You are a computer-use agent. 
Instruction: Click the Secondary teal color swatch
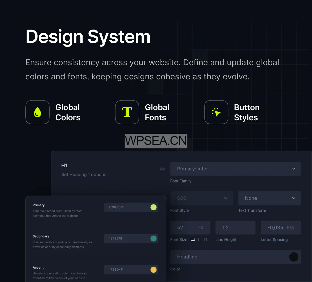tap(153, 239)
